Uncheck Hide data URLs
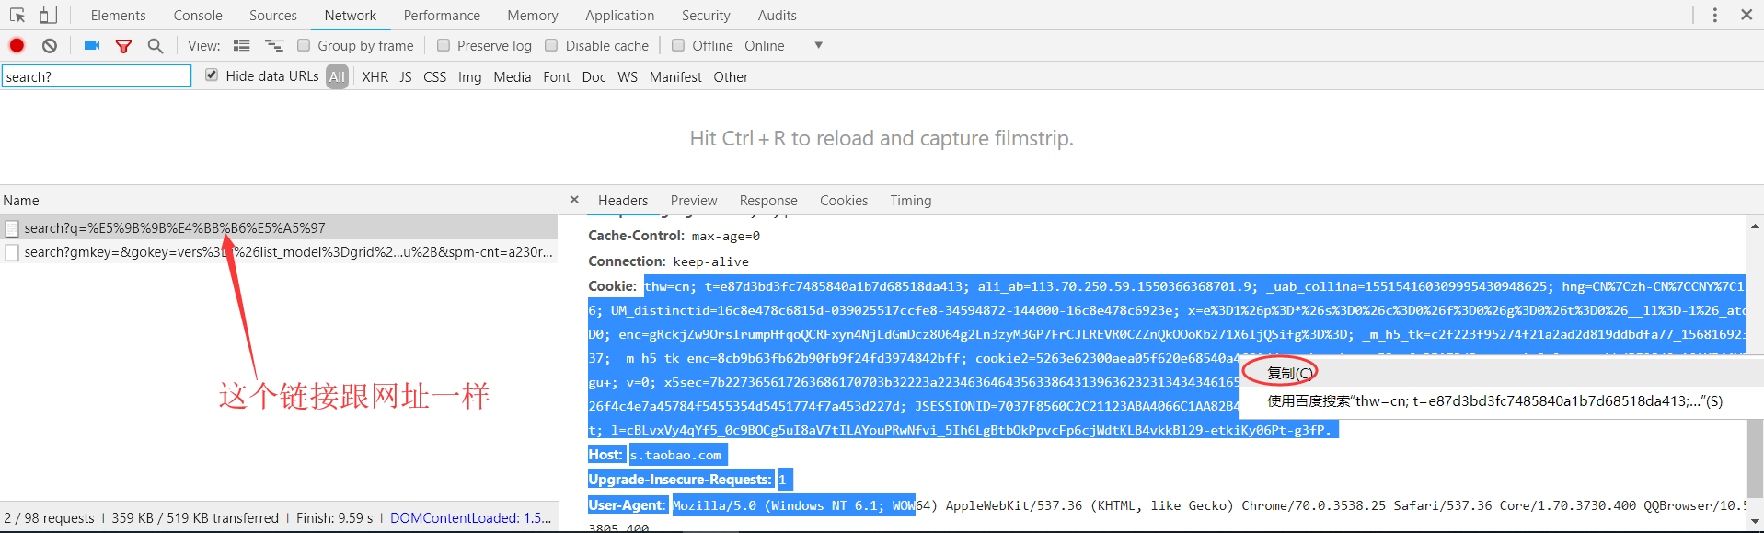Screen dimensions: 1764x533 point(212,75)
